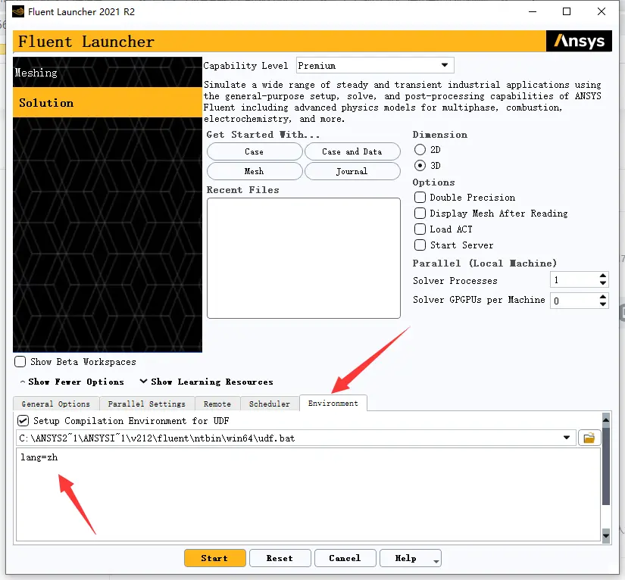
Task: Decrease Solver GPGPUs per Machine value
Action: click(x=603, y=304)
